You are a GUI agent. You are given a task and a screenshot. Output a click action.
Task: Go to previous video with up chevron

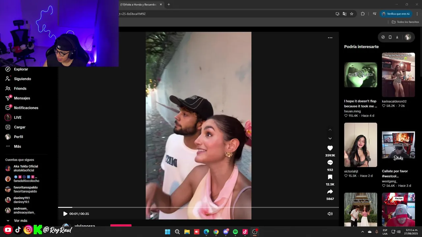pyautogui.click(x=330, y=130)
